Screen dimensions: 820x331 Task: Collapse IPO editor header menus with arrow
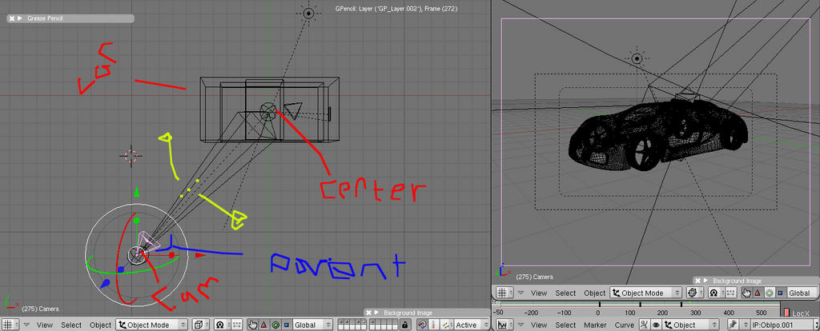point(521,325)
